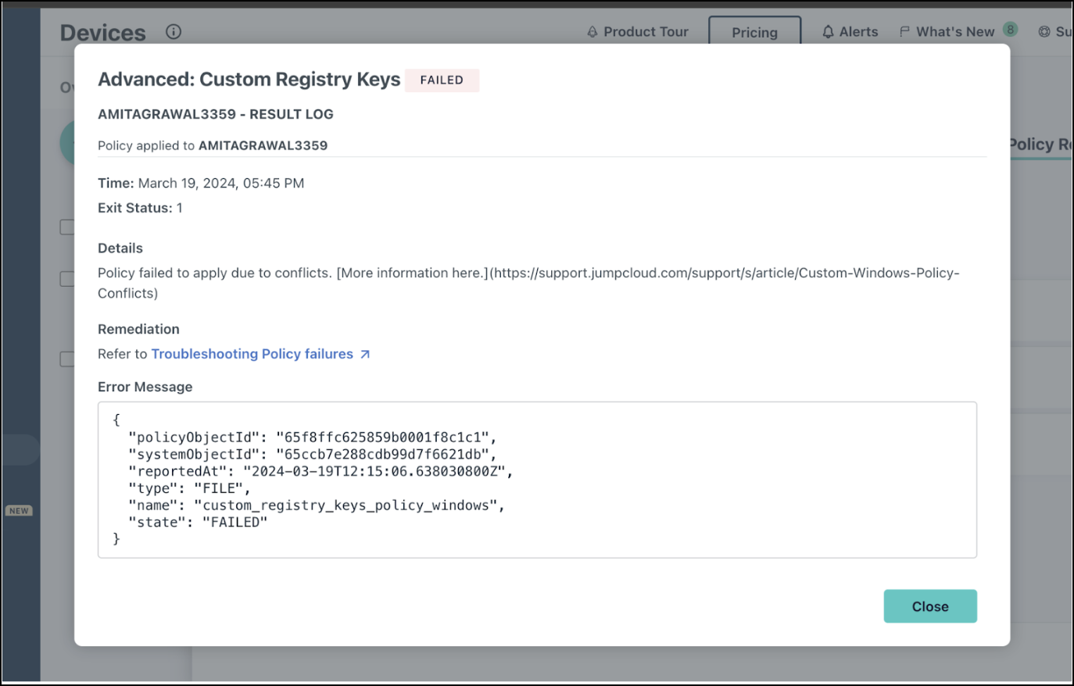Image resolution: width=1074 pixels, height=686 pixels.
Task: Open the What's New menu item
Action: coord(954,31)
